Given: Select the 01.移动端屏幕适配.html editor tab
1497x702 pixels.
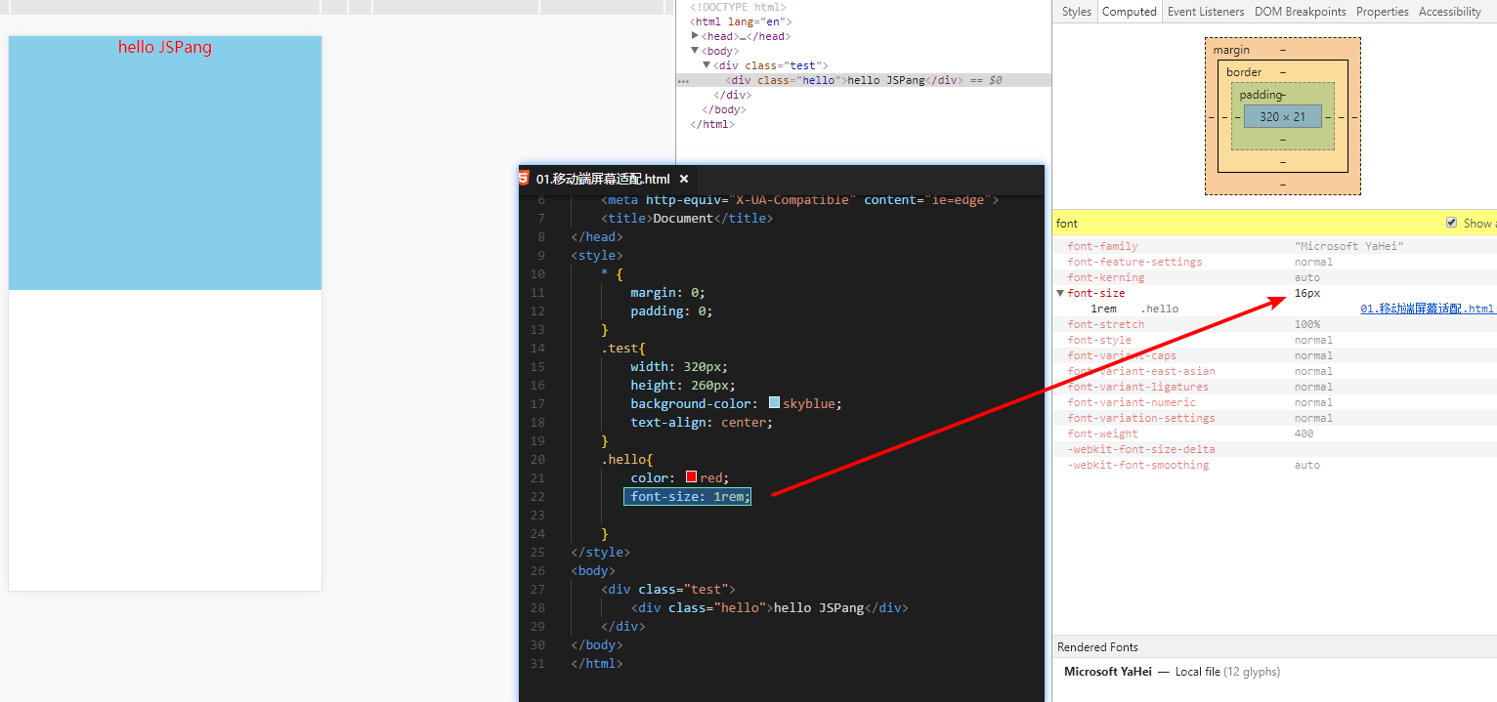Looking at the screenshot, I should (x=603, y=179).
